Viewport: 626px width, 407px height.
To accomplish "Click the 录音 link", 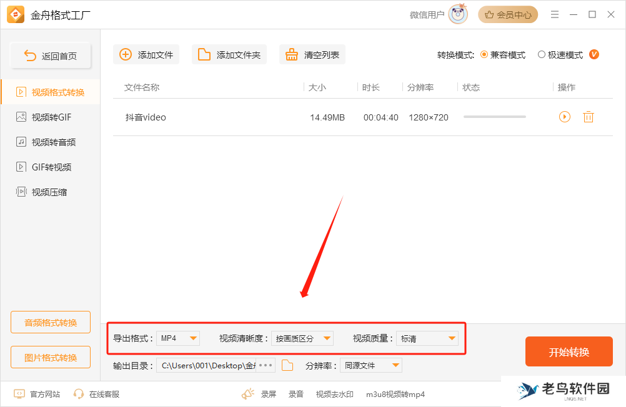I will coord(296,395).
